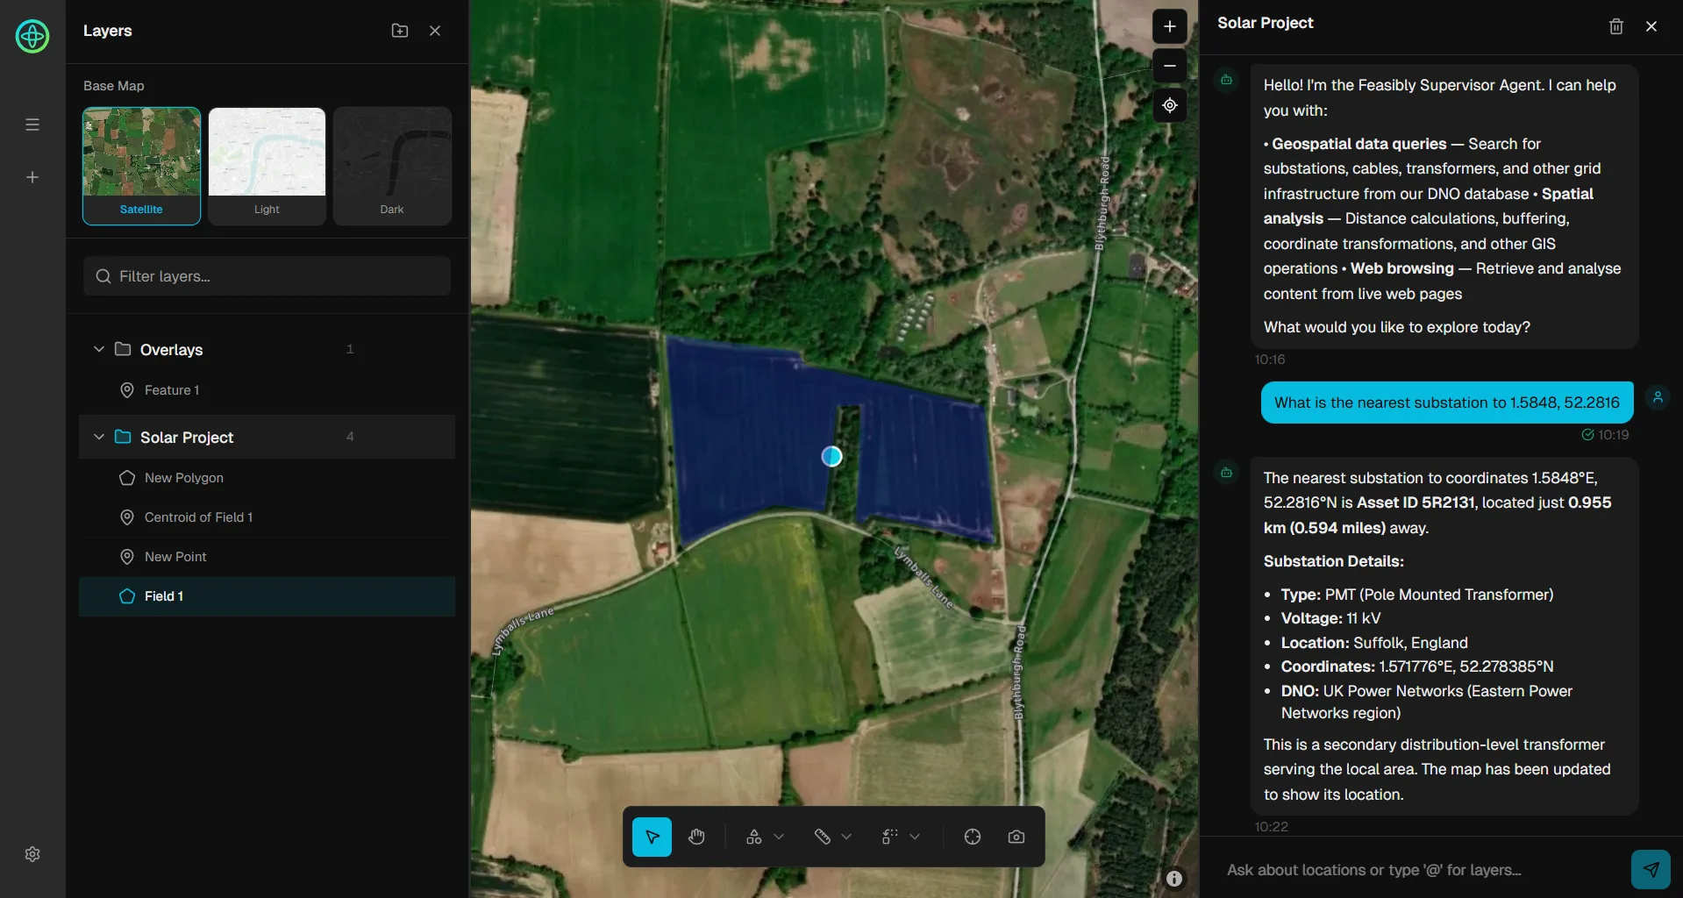This screenshot has width=1683, height=898.
Task: Collapse the Solar Project group
Action: coord(99,437)
